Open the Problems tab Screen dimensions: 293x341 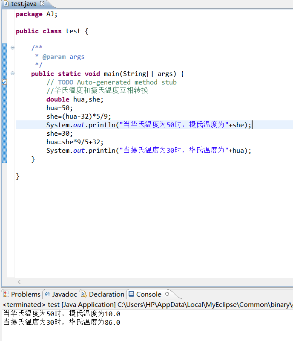(22, 294)
